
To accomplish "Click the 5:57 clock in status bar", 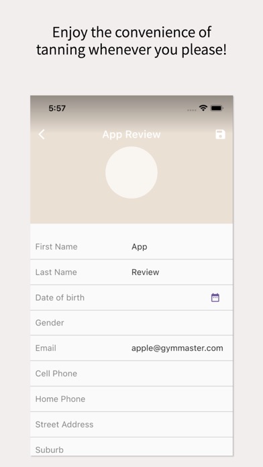I will (x=57, y=108).
